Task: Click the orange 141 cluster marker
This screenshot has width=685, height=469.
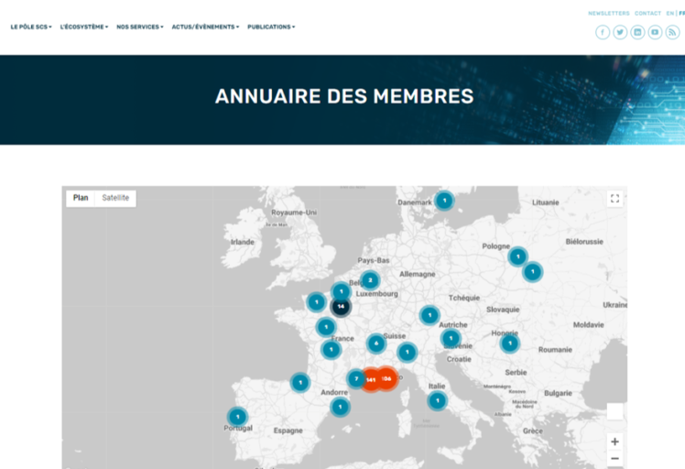Action: [x=371, y=380]
